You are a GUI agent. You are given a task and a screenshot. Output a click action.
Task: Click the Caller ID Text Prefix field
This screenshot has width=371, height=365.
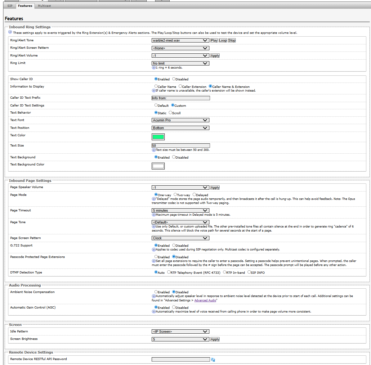(x=181, y=98)
